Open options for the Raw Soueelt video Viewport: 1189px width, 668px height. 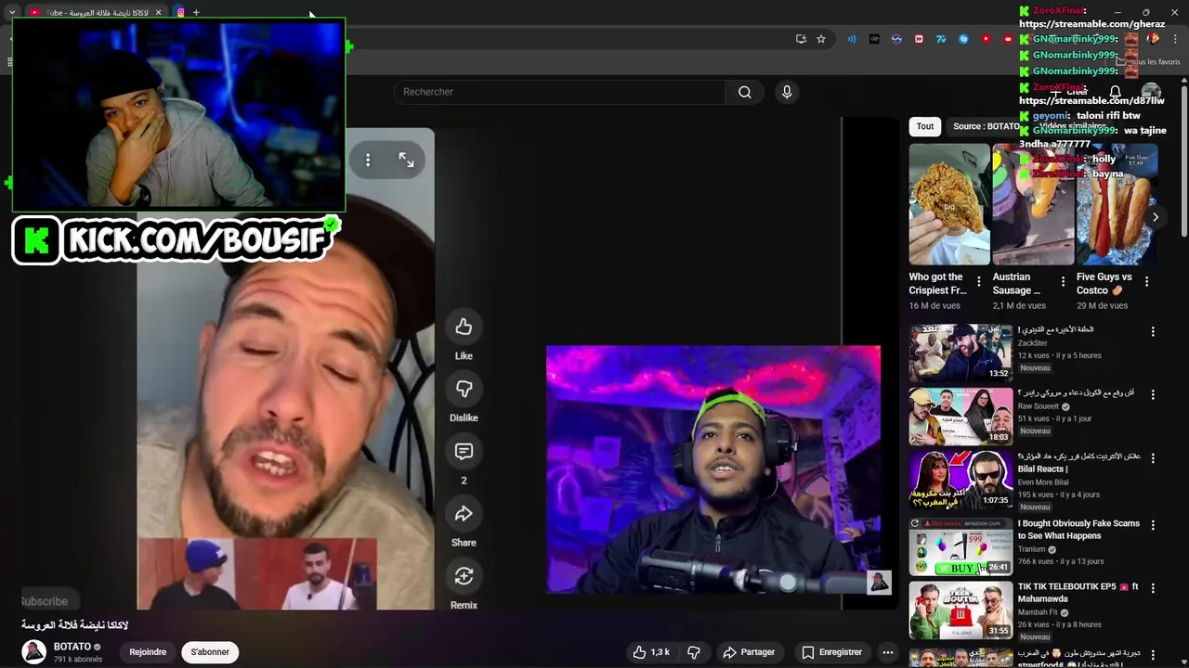pos(1153,395)
